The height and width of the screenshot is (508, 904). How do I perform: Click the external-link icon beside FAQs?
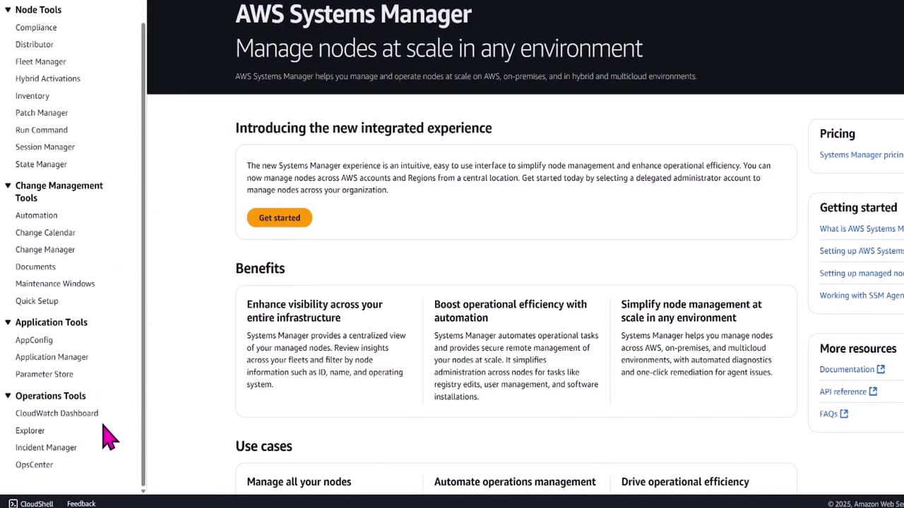tap(844, 414)
